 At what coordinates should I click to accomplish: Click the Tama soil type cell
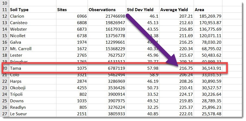15,68
